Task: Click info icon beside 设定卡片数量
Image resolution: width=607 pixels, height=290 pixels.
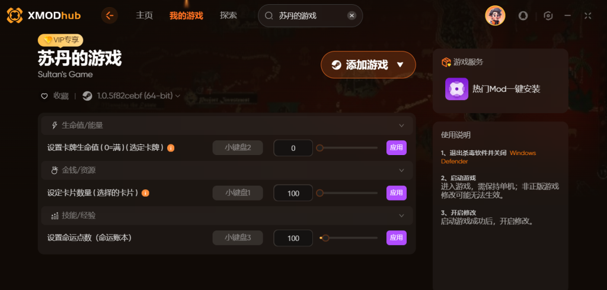Action: coord(146,193)
